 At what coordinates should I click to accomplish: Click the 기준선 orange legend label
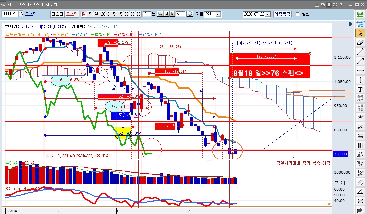pyautogui.click(x=62, y=34)
